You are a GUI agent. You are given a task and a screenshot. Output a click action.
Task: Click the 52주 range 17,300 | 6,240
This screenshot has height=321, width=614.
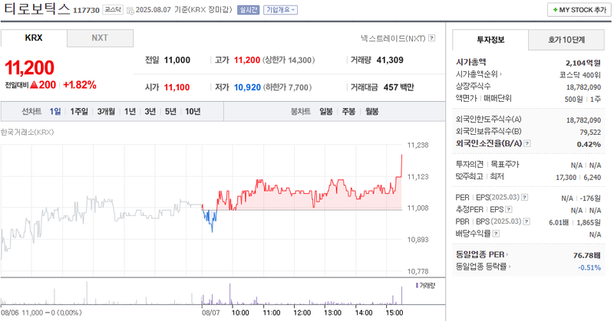point(578,177)
